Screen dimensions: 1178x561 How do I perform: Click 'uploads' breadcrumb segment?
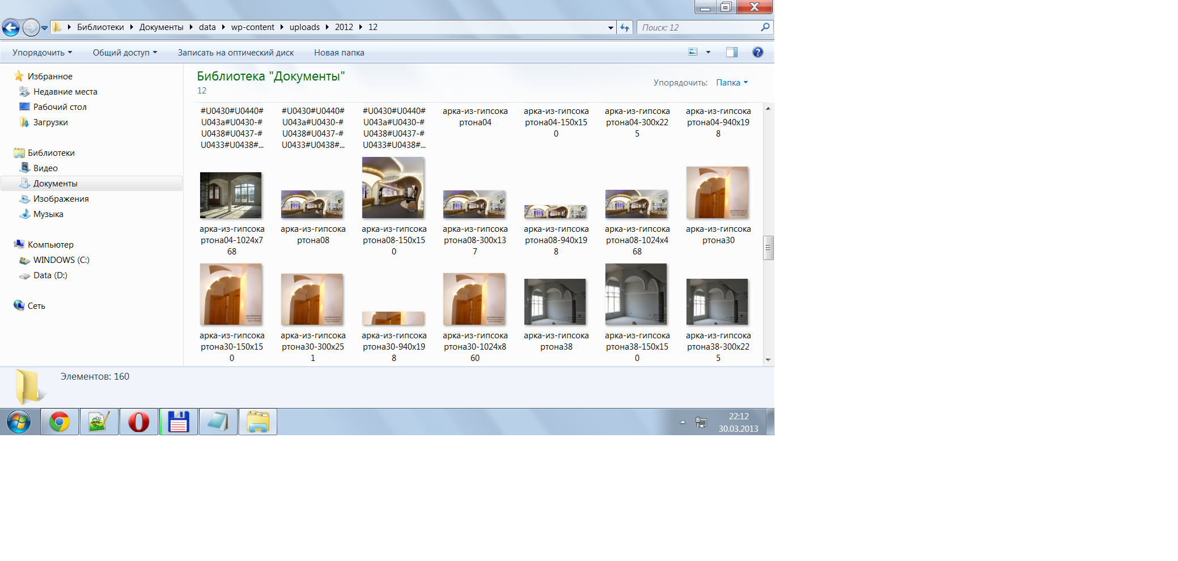pyautogui.click(x=304, y=27)
